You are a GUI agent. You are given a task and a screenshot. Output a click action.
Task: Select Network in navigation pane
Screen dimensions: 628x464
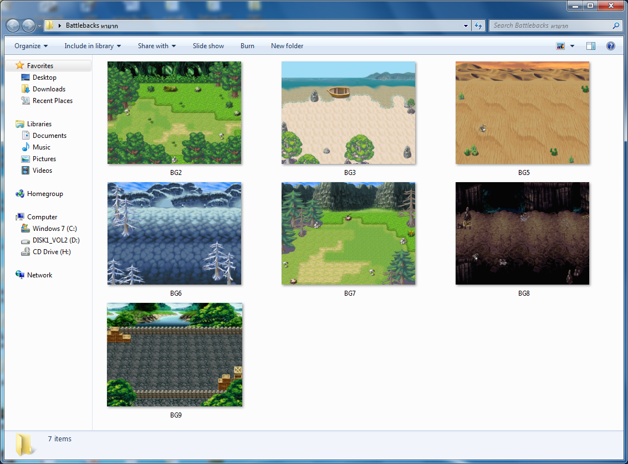click(39, 275)
